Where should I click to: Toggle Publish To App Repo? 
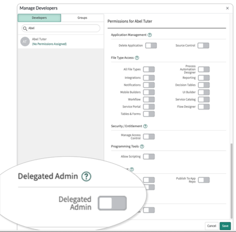(x=204, y=180)
